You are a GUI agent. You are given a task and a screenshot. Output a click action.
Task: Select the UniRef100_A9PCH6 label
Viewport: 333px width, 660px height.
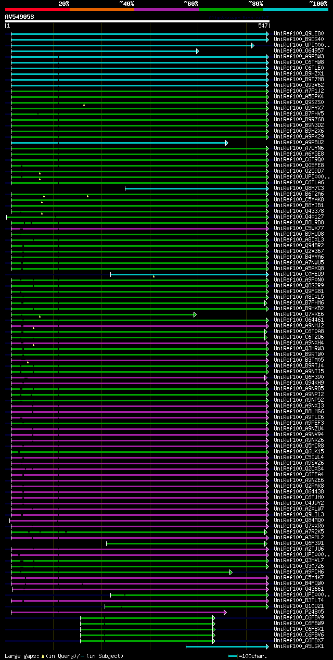tap(299, 572)
